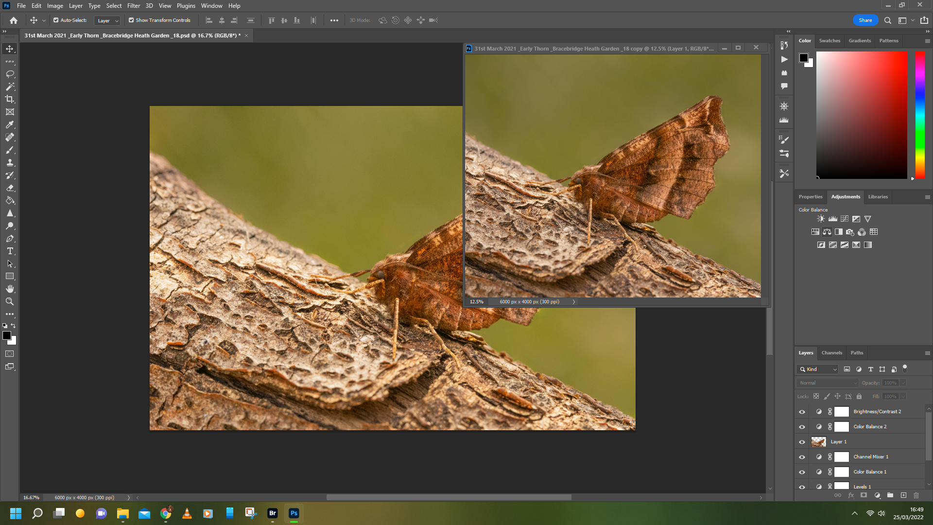Select the Pen tool
This screenshot has height=525, width=933.
coord(10,238)
